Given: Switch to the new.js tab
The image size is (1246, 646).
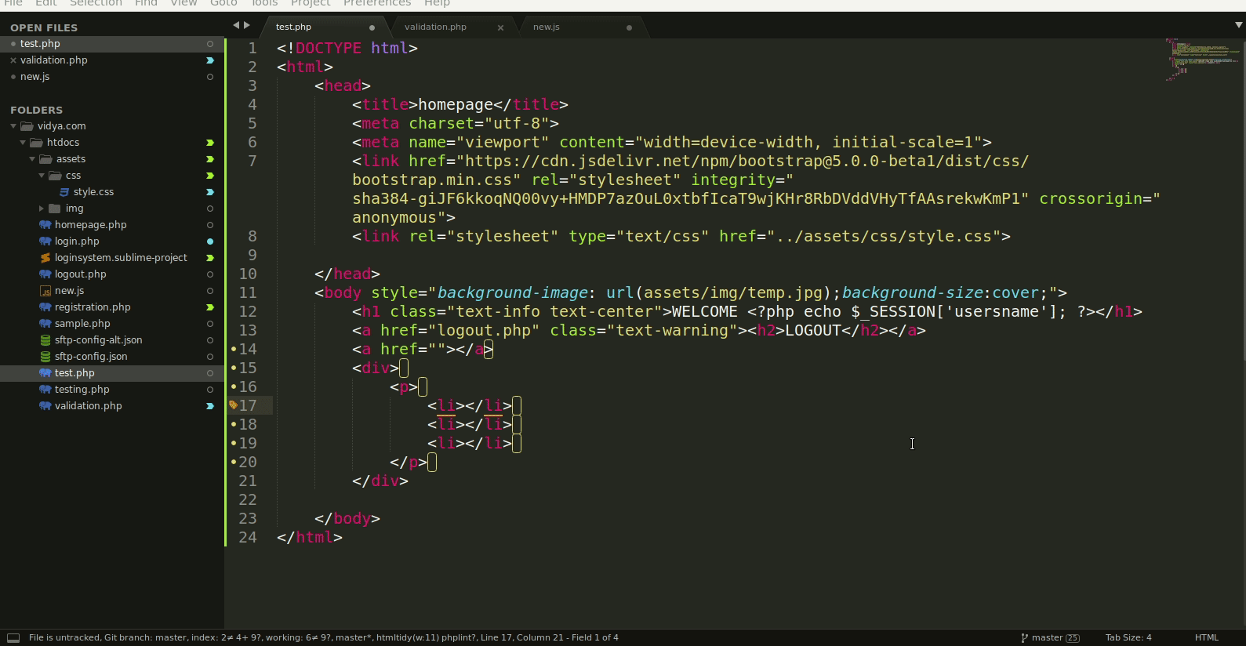Looking at the screenshot, I should coord(547,27).
